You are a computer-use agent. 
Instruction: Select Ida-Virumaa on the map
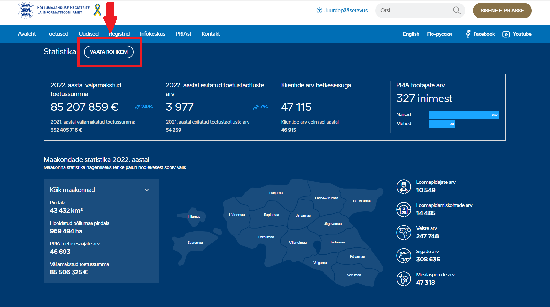coord(362,201)
